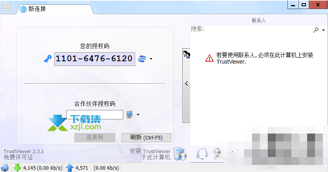Click the webcam icon
This screenshot has width=328, height=172.
click(218, 154)
